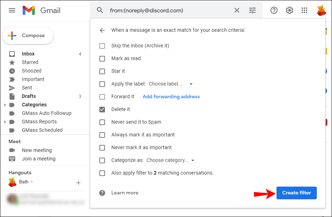Expand the Categories tree arrow

(5, 105)
